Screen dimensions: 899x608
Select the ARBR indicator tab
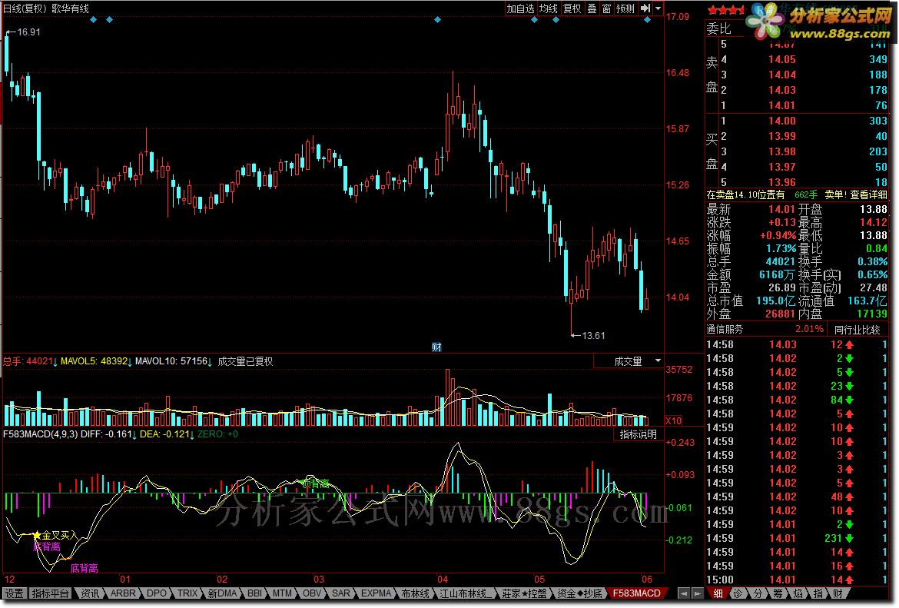coord(123,593)
